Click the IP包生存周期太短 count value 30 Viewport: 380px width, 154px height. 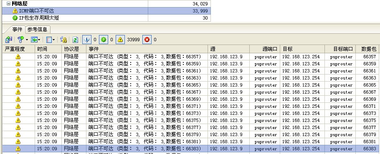tap(205, 18)
